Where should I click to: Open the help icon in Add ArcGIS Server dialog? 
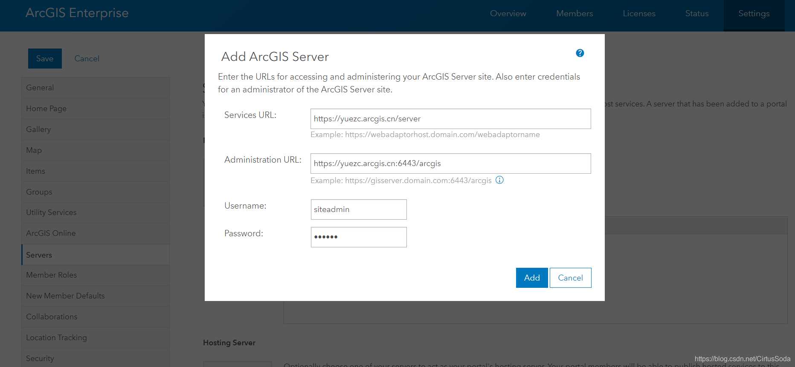coord(580,53)
